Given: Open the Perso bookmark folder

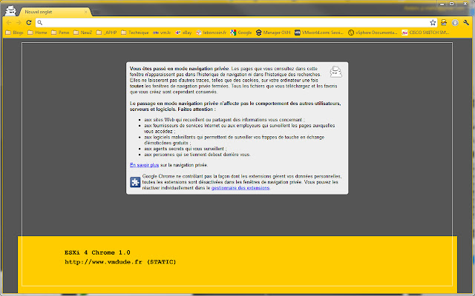Looking at the screenshot, I should (60, 33).
